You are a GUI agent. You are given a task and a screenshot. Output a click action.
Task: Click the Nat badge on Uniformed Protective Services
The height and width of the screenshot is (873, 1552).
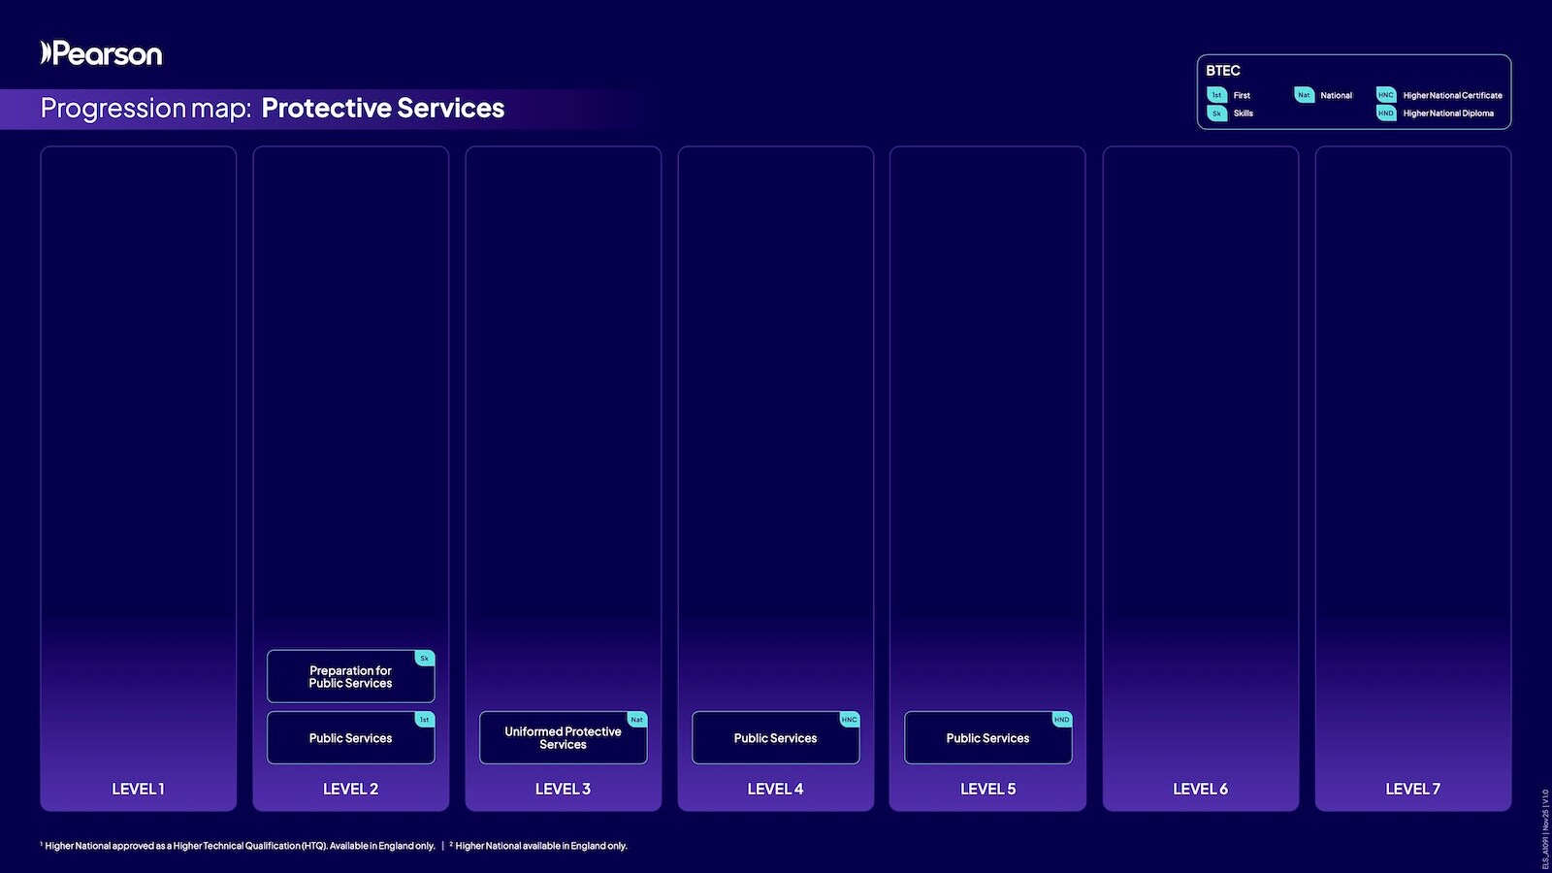coord(636,719)
